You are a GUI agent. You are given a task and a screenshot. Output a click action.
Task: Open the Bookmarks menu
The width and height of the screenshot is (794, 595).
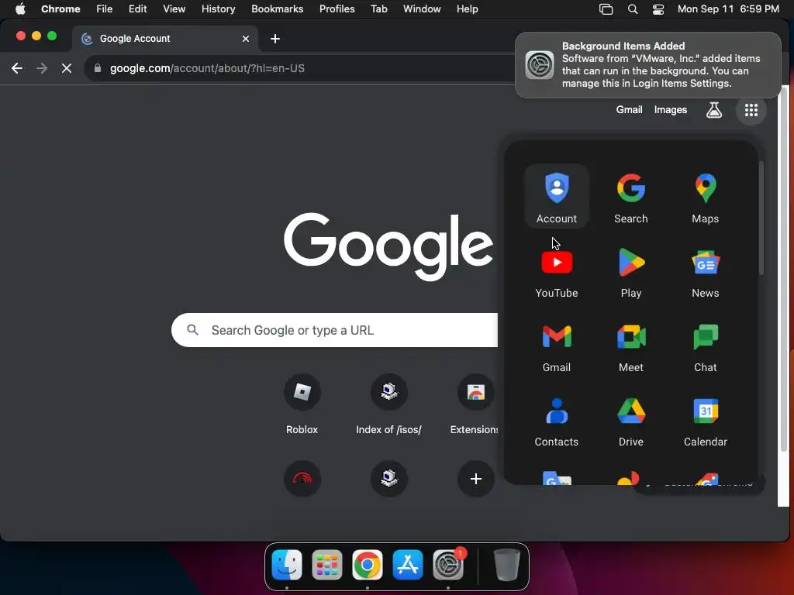point(278,9)
